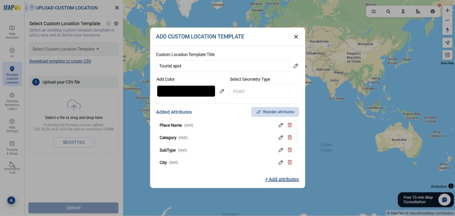This screenshot has width=455, height=216.
Task: Click the Download template to create CSV link
Action: point(60,61)
